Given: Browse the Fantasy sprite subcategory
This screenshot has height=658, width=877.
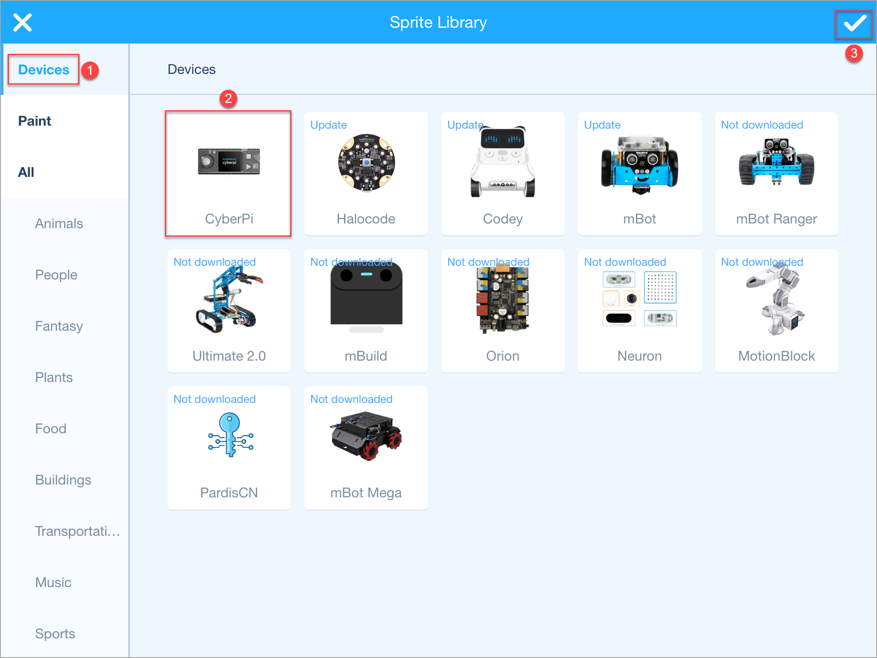Looking at the screenshot, I should (x=59, y=326).
